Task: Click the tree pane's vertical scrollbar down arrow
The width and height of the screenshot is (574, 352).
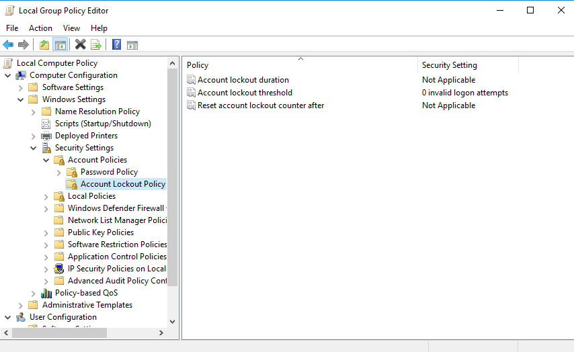Action: tap(173, 322)
